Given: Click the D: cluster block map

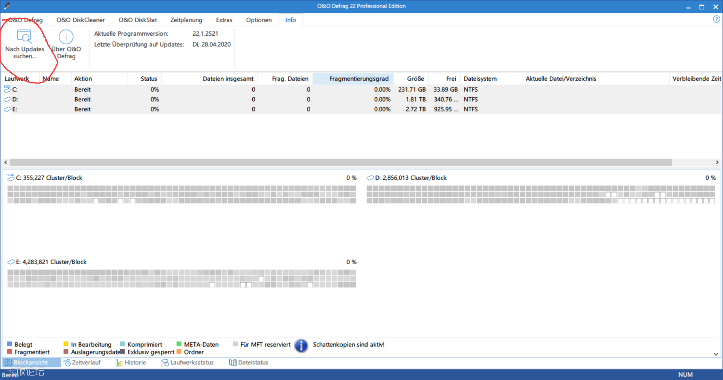Looking at the screenshot, I should 541,194.
